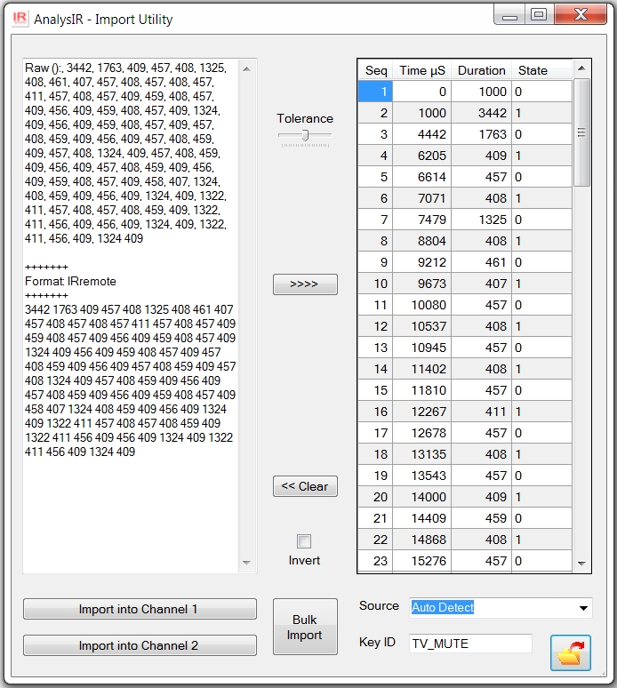The height and width of the screenshot is (688, 617).
Task: Click duration cell 459
Action: click(x=481, y=518)
